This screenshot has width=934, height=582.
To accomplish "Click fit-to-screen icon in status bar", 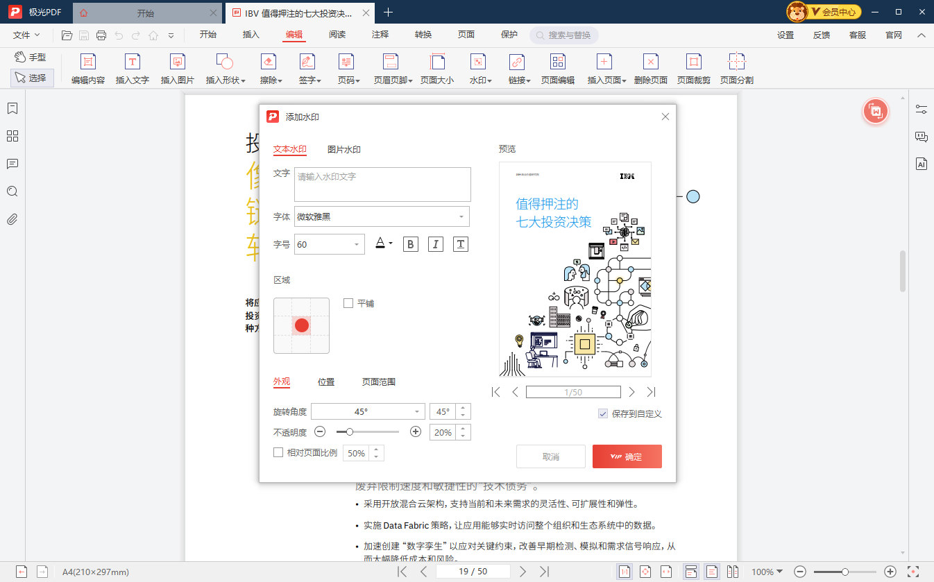I will tap(913, 572).
